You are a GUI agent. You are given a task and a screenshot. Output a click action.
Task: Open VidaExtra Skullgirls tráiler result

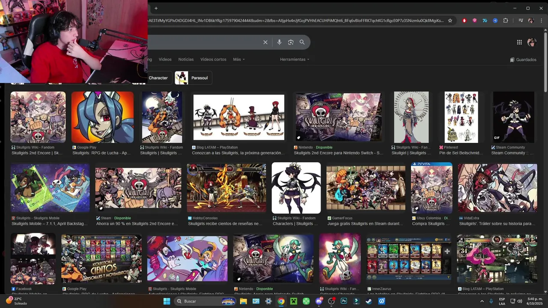pos(497,223)
